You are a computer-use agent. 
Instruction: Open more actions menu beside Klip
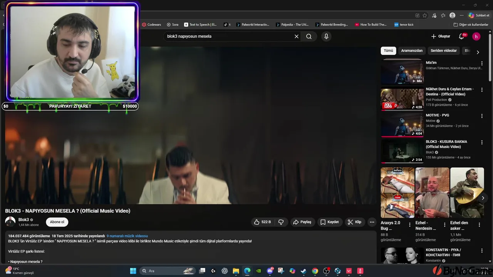click(x=372, y=222)
